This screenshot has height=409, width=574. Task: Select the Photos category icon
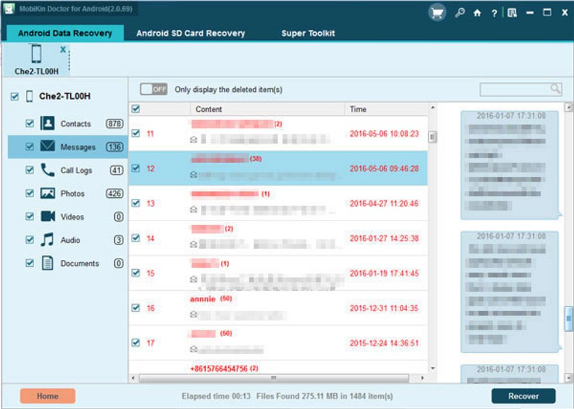[47, 194]
